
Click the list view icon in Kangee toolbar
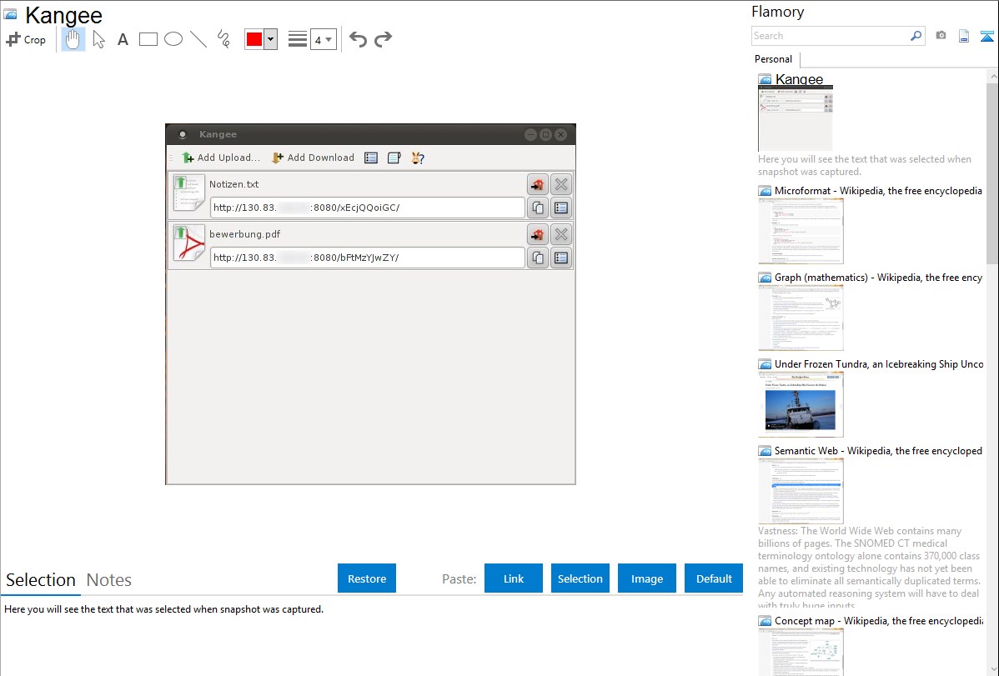(371, 158)
